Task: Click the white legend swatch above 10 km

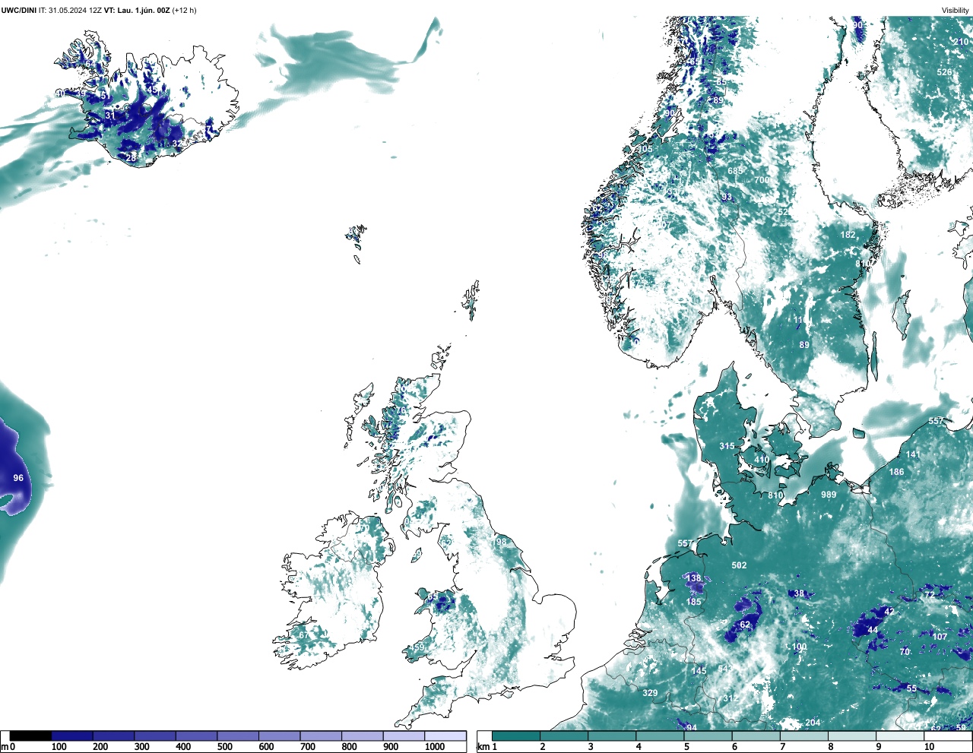Action: click(948, 736)
